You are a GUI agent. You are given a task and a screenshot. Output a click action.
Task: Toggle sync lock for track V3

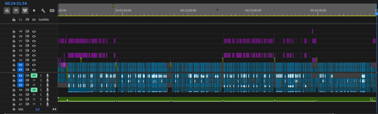tap(27, 60)
